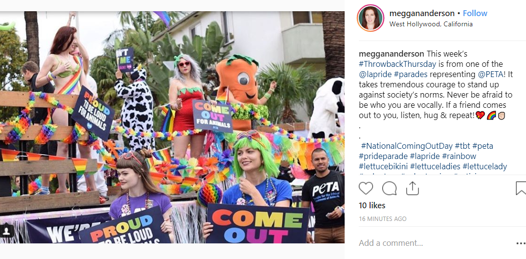The height and width of the screenshot is (259, 526).
Task: Like the post with the heart icon
Action: (x=366, y=188)
